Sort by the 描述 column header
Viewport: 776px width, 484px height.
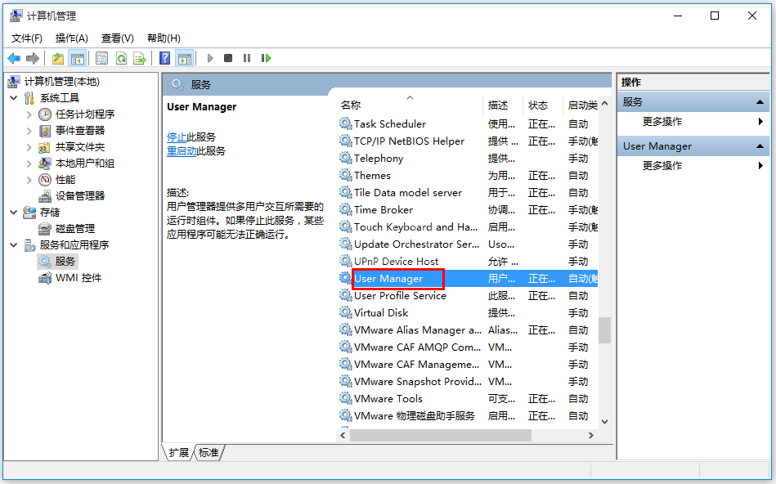pyautogui.click(x=498, y=105)
